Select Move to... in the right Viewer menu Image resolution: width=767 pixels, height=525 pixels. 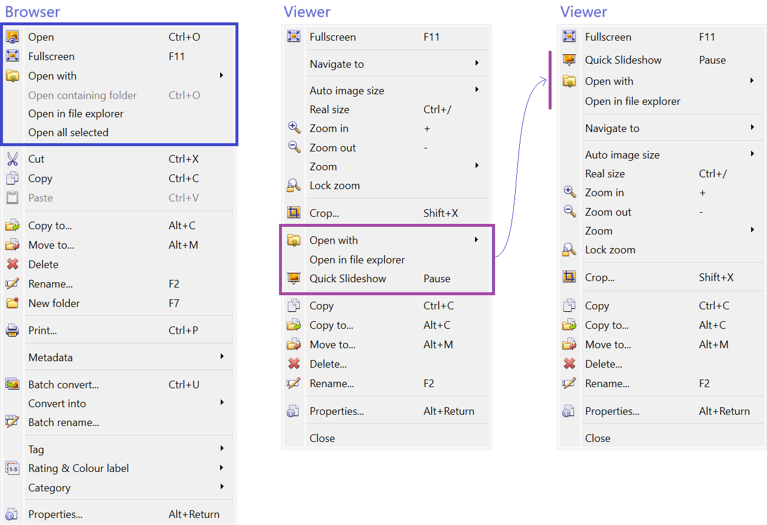(608, 345)
